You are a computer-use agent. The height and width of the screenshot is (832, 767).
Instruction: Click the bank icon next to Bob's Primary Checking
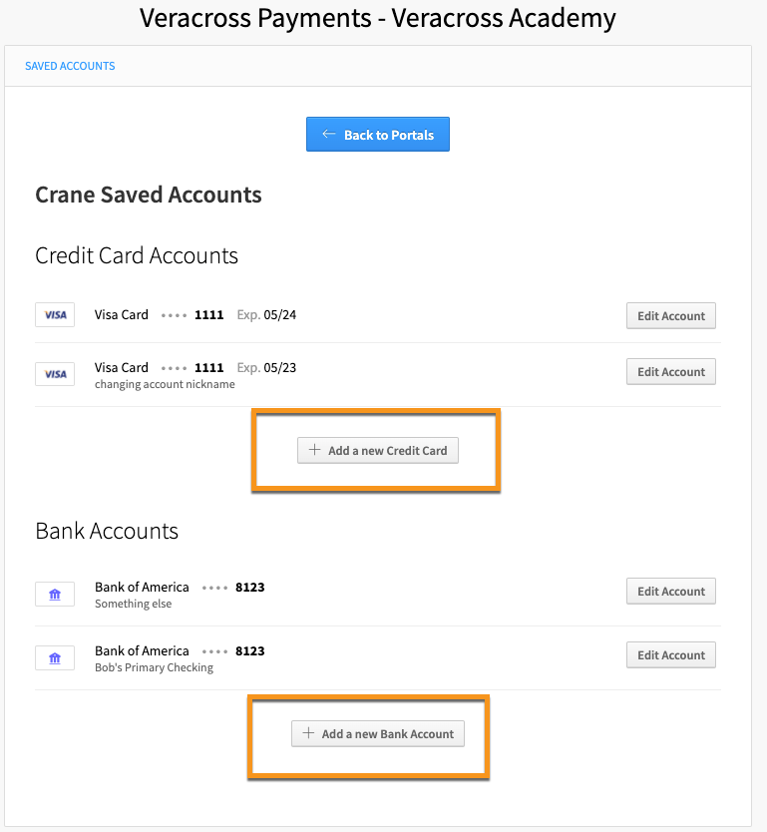pyautogui.click(x=54, y=656)
